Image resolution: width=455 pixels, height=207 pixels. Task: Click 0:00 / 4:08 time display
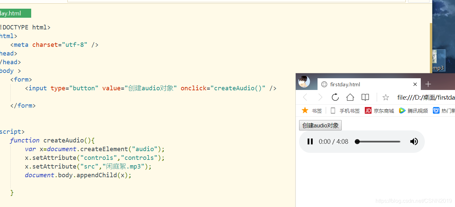coord(334,141)
